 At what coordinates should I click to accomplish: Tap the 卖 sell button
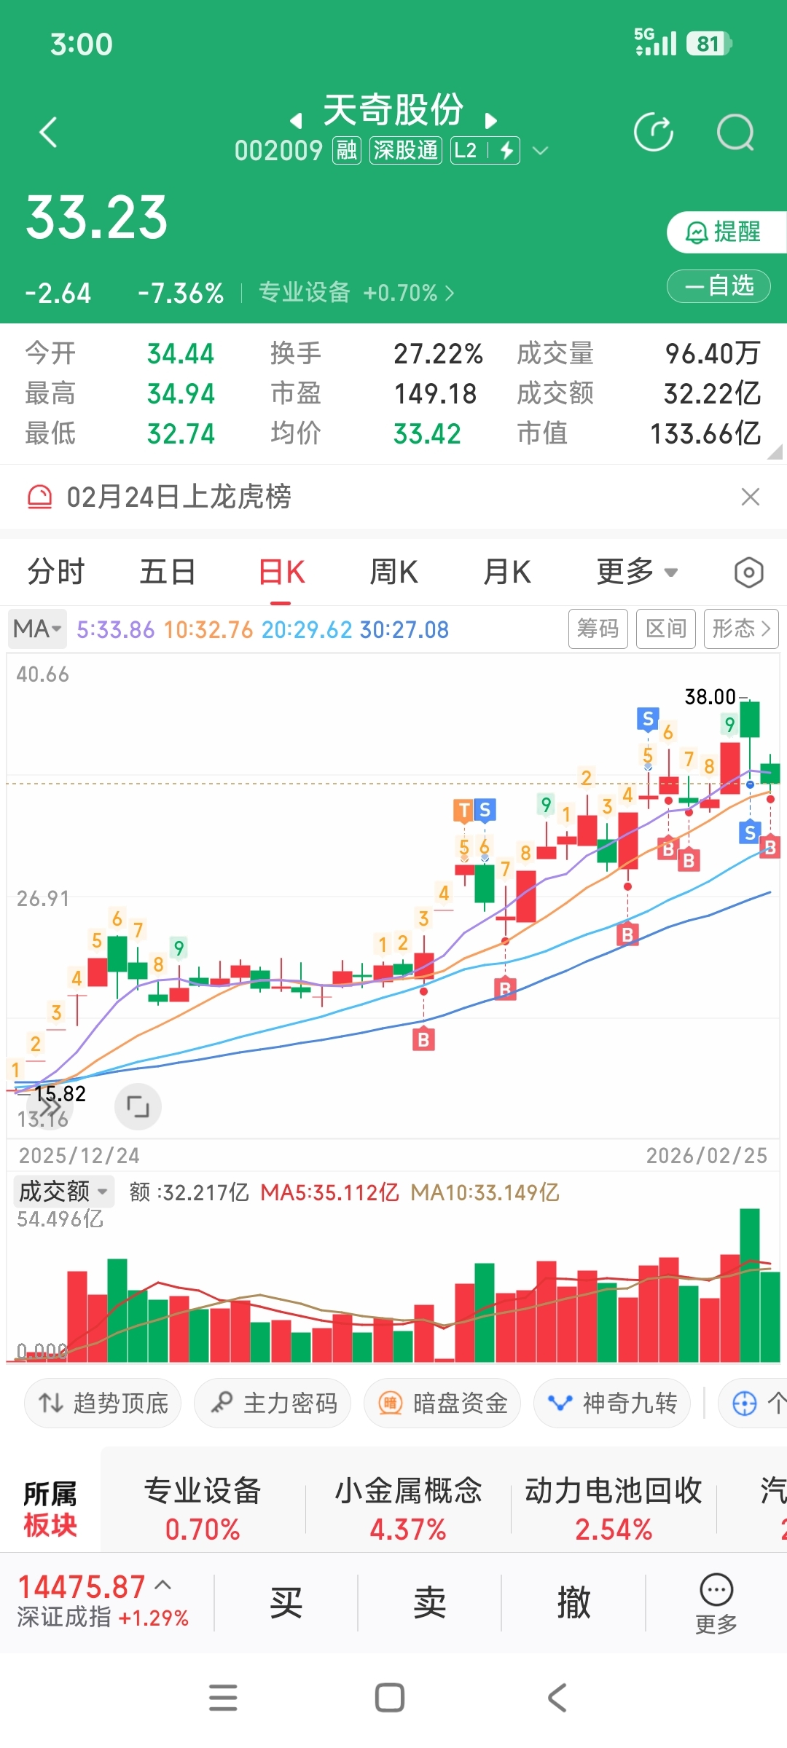[429, 1602]
